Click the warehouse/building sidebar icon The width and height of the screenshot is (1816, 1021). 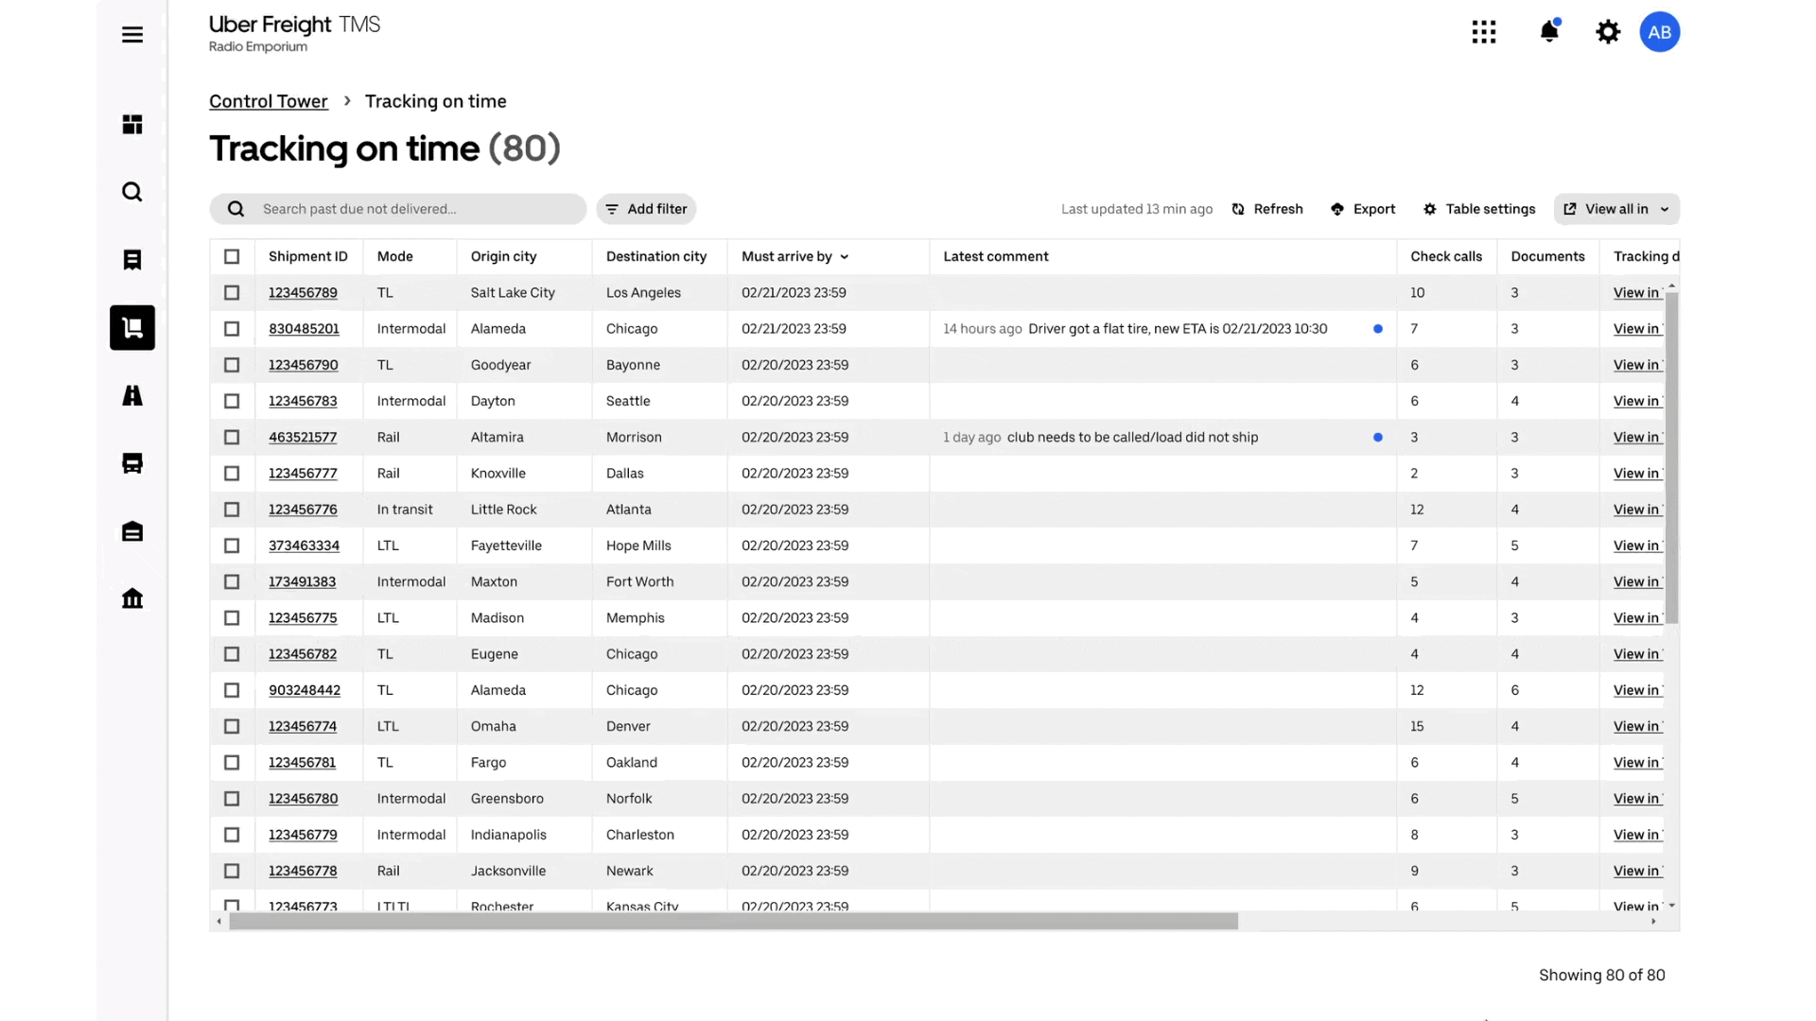132,529
